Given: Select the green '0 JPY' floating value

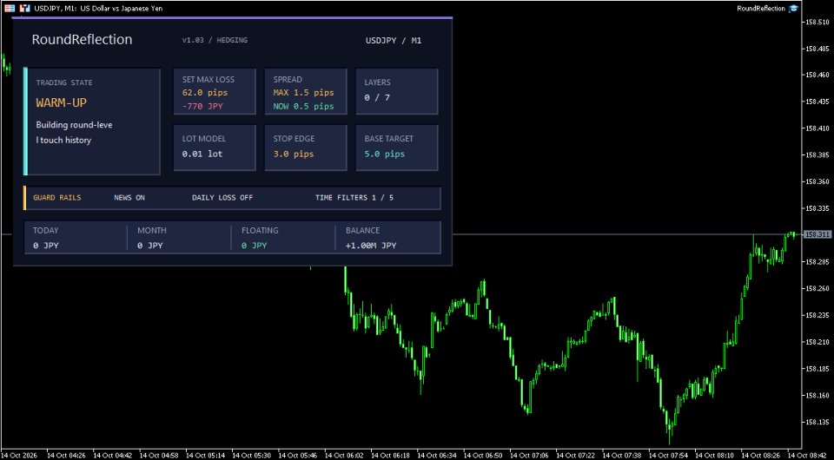Looking at the screenshot, I should click(x=254, y=246).
